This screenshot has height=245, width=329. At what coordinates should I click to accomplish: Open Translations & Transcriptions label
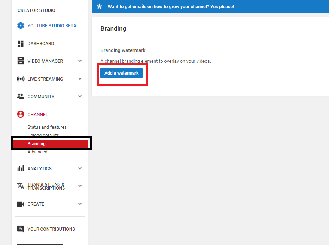pyautogui.click(x=46, y=186)
